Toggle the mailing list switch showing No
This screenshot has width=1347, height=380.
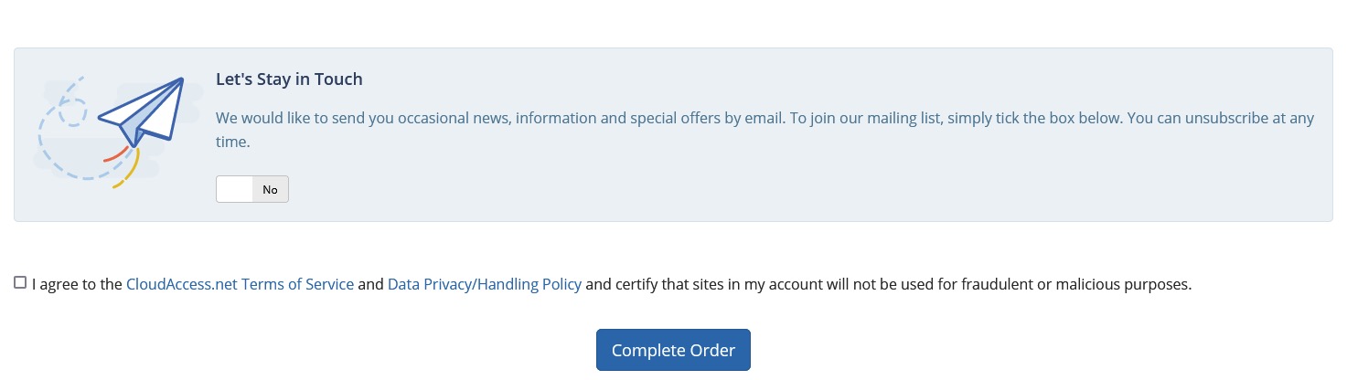(252, 189)
